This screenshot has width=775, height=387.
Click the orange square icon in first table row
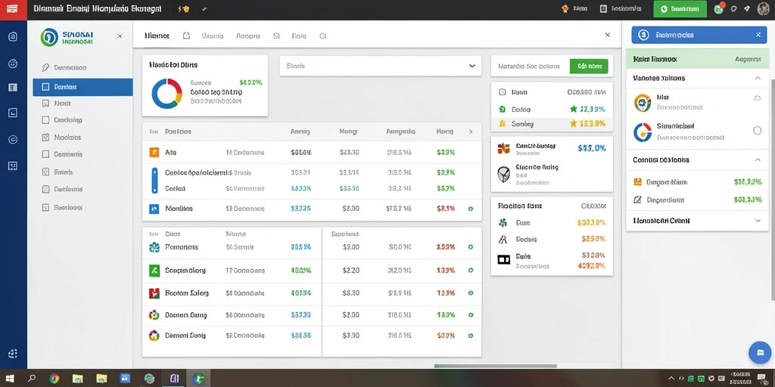click(154, 152)
